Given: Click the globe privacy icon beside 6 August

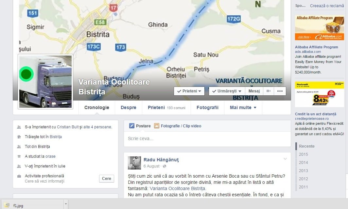Looking at the screenshot, I should click(x=165, y=166).
